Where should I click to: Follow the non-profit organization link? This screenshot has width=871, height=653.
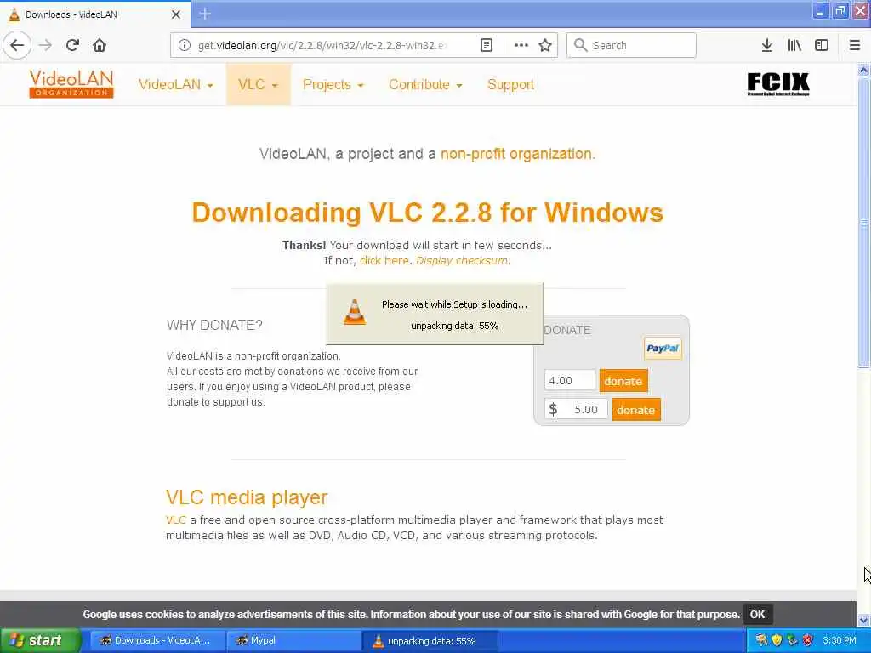518,154
